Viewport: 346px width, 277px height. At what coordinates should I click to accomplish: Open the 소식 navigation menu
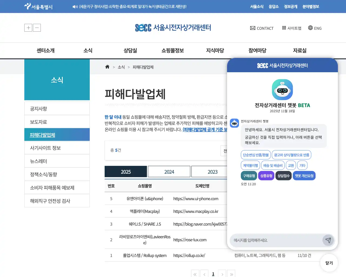pyautogui.click(x=88, y=51)
